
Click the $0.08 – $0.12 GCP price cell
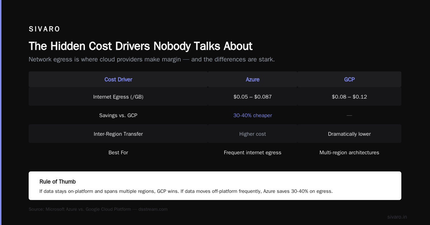click(349, 97)
